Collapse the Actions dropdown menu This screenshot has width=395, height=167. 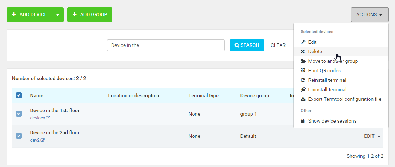pos(369,15)
